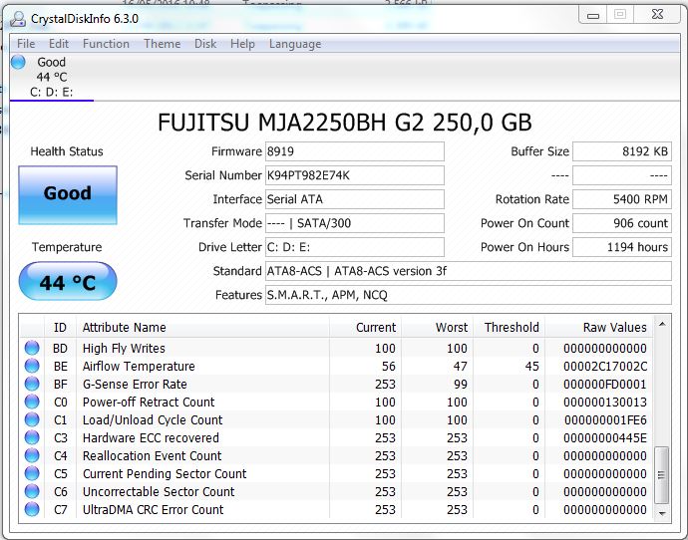Select the Airflow Temperature attribute name
The height and width of the screenshot is (540, 688).
[139, 366]
